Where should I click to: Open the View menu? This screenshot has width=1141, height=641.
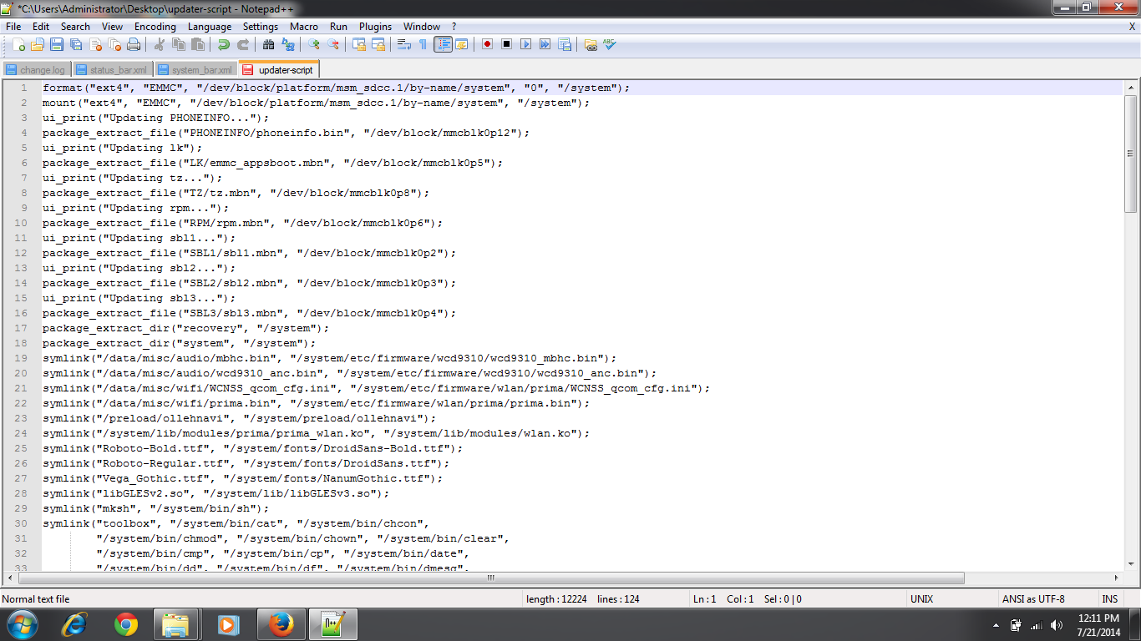pos(112,27)
